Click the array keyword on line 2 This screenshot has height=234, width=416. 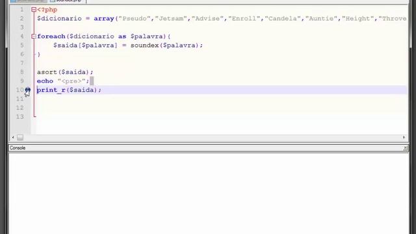[x=104, y=19]
